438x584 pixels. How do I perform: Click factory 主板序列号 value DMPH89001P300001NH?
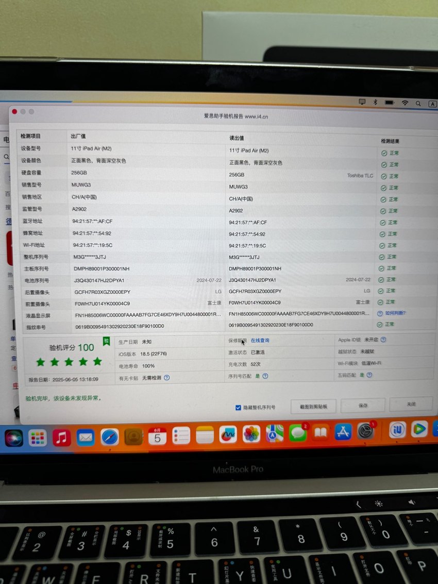click(102, 269)
